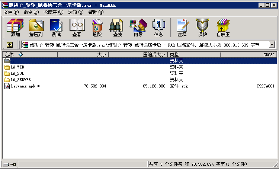
Task: Open the Favorites (收藏夹) menu
Action: click(x=53, y=12)
